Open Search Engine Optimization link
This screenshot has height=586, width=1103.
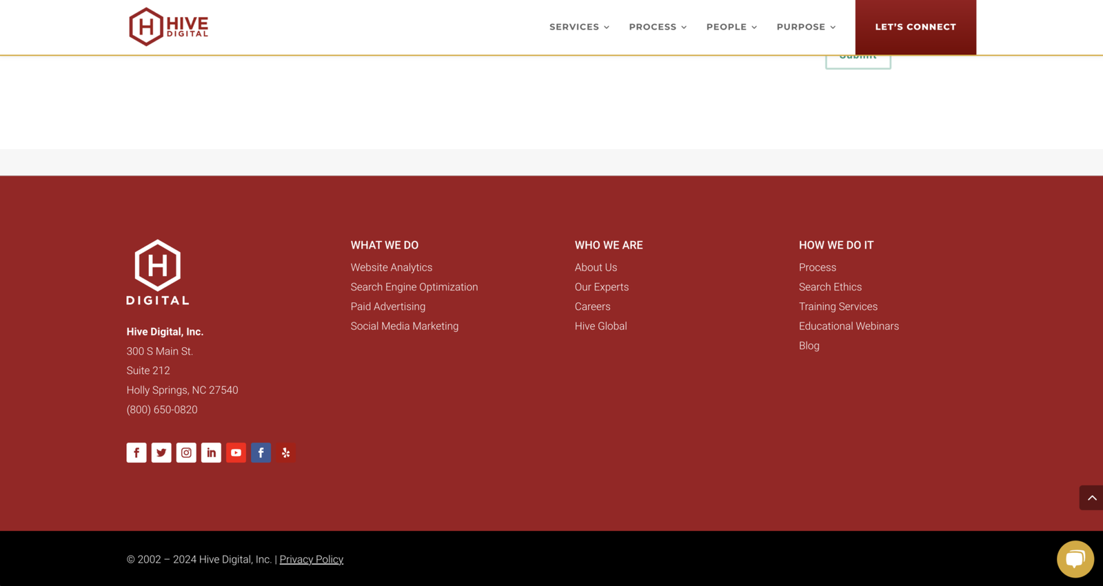click(x=414, y=287)
